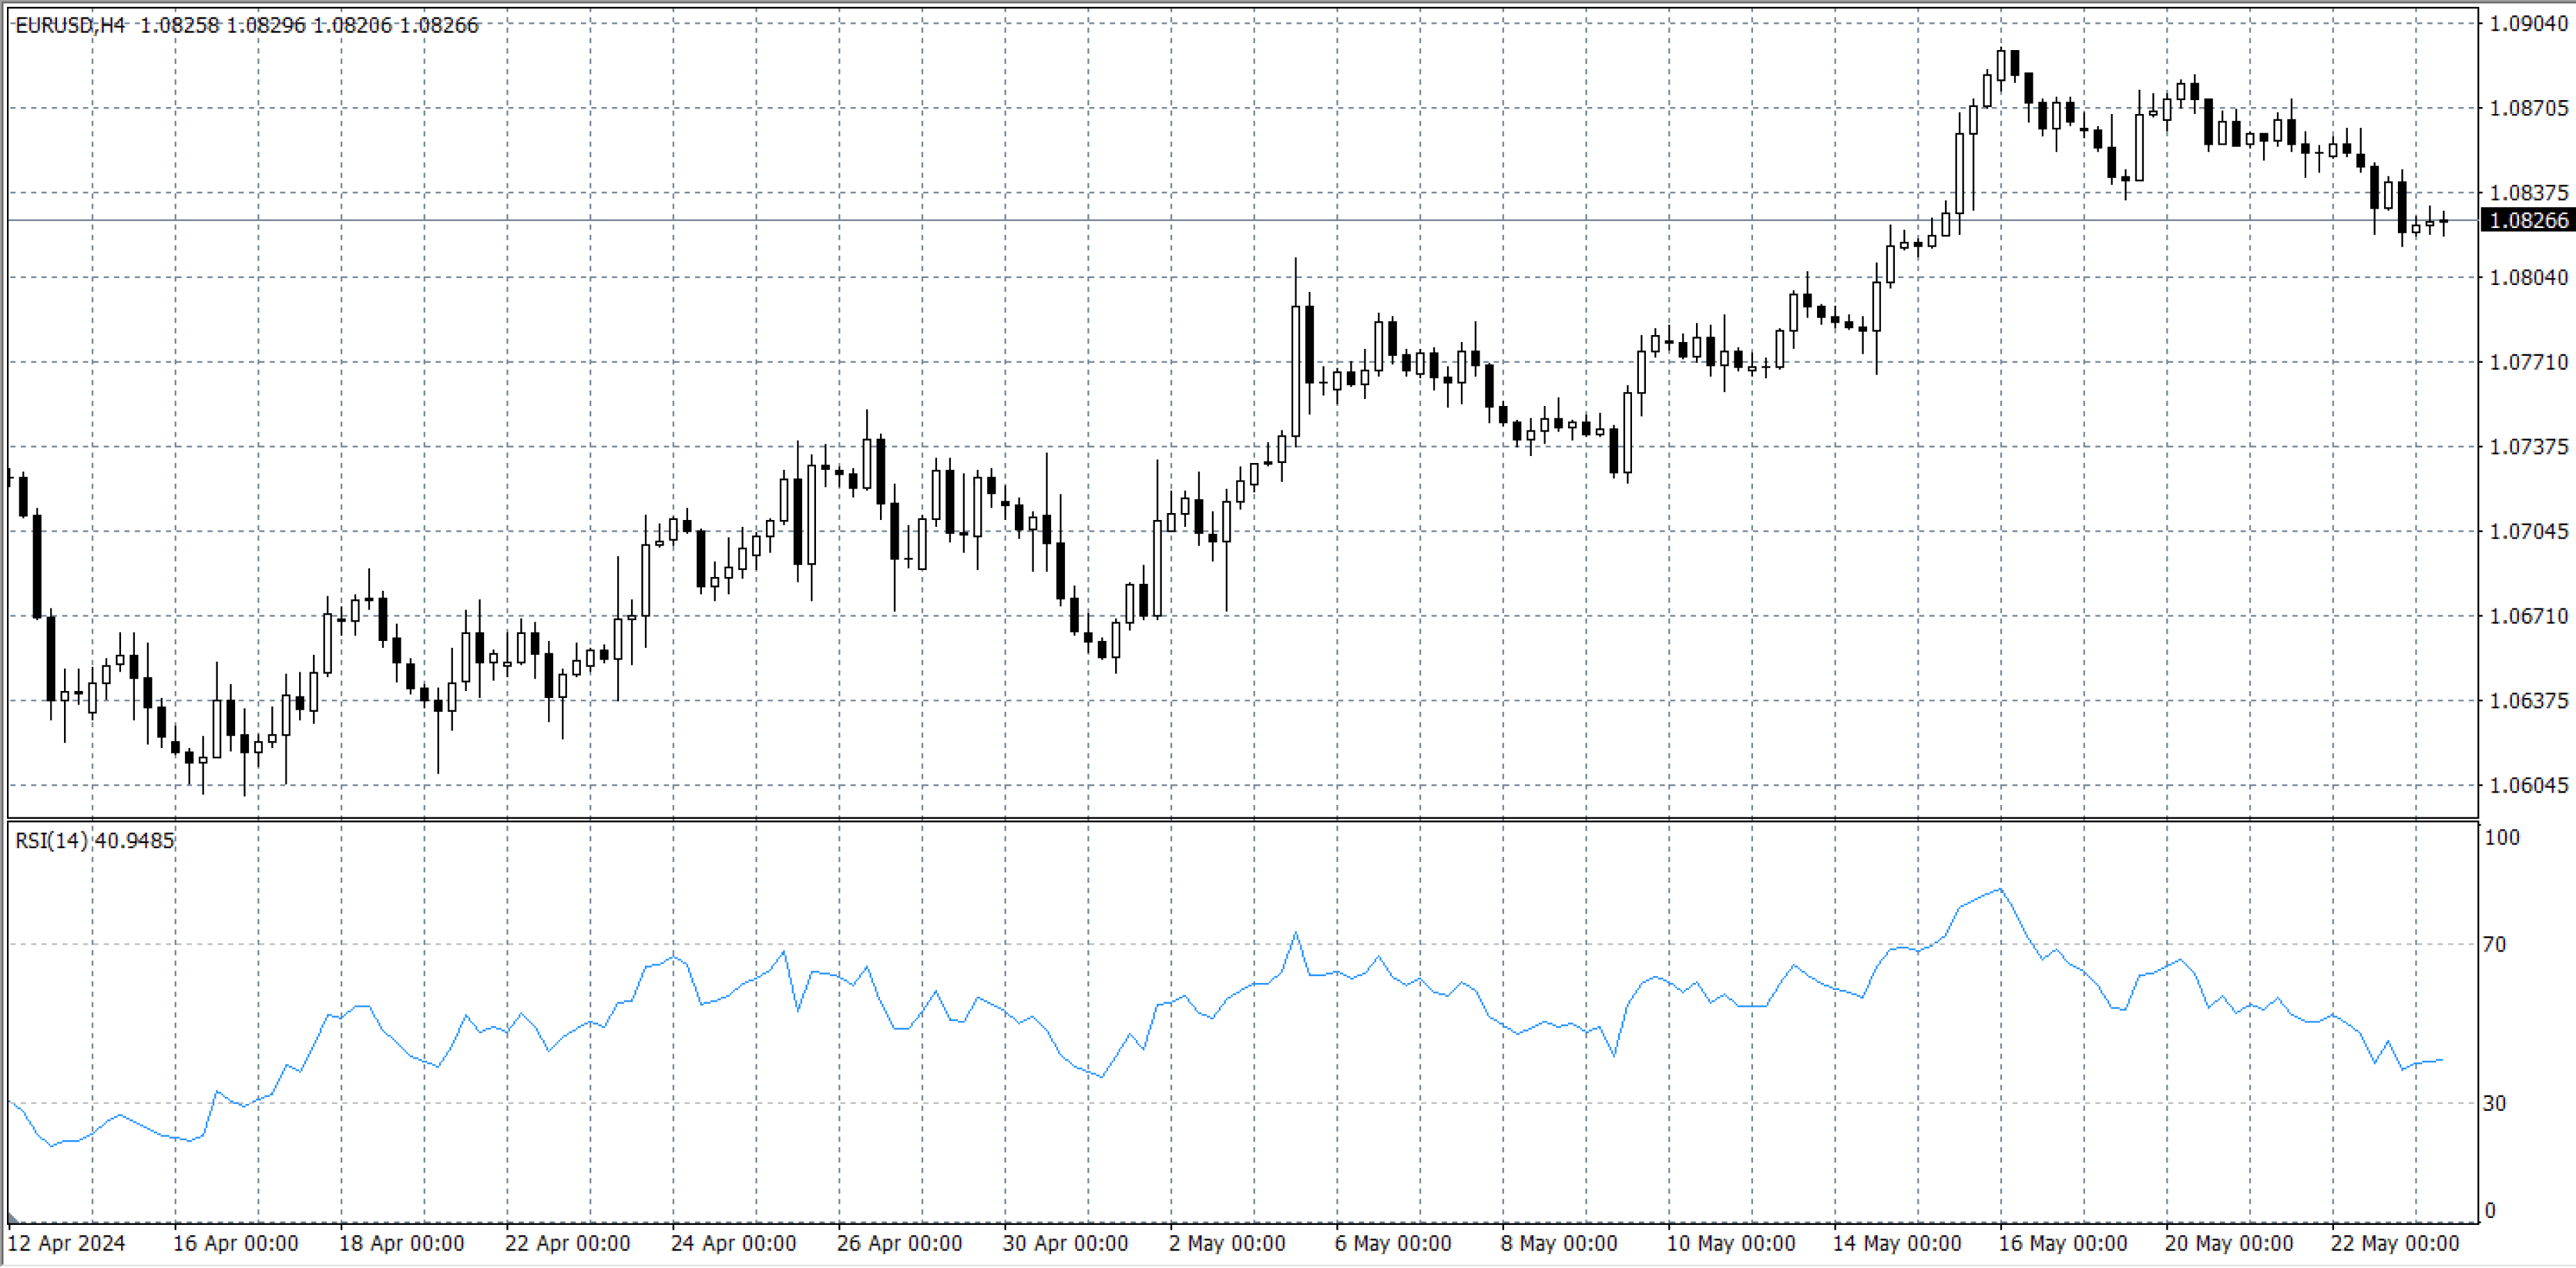This screenshot has height=1268, width=2576.
Task: Click the RSI 70 overbought level label
Action: (2494, 944)
